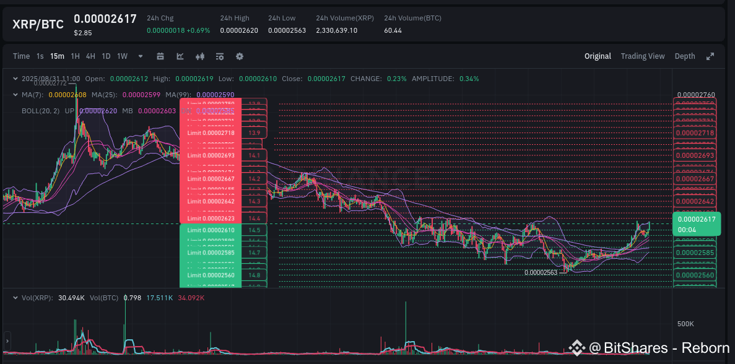Viewport: 735px width, 364px height.
Task: Switch to the 1s interval
Action: tap(40, 56)
